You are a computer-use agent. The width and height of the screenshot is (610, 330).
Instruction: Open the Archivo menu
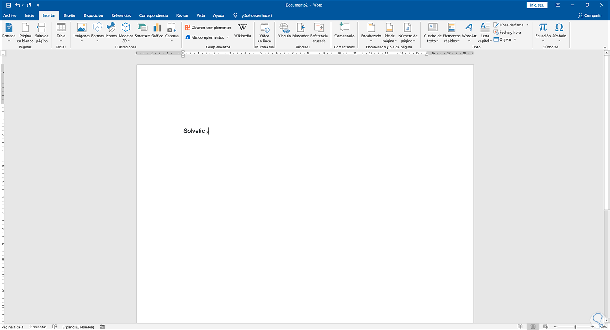tap(10, 15)
